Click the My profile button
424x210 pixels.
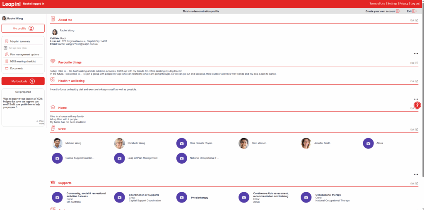coord(23,28)
